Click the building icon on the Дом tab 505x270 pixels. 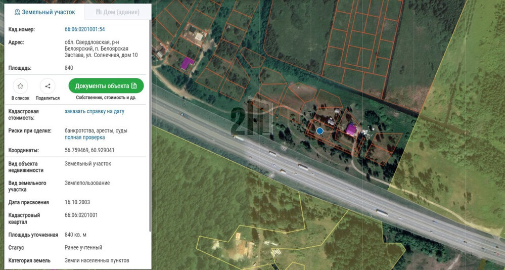click(99, 12)
